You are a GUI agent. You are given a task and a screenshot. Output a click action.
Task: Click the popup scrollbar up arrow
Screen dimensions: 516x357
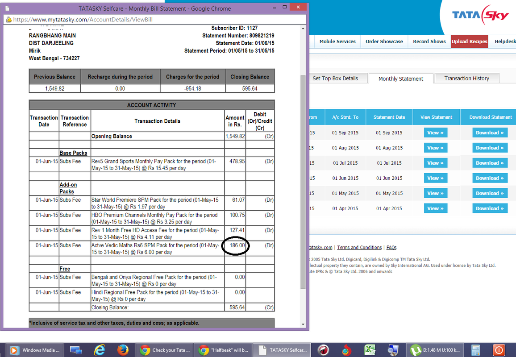[x=303, y=29]
